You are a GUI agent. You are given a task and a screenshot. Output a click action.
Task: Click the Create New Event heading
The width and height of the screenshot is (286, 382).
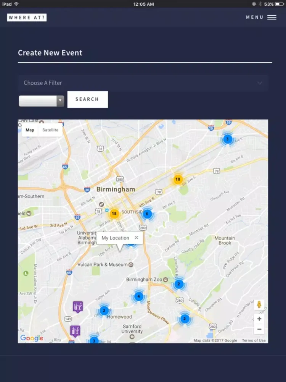pos(50,53)
